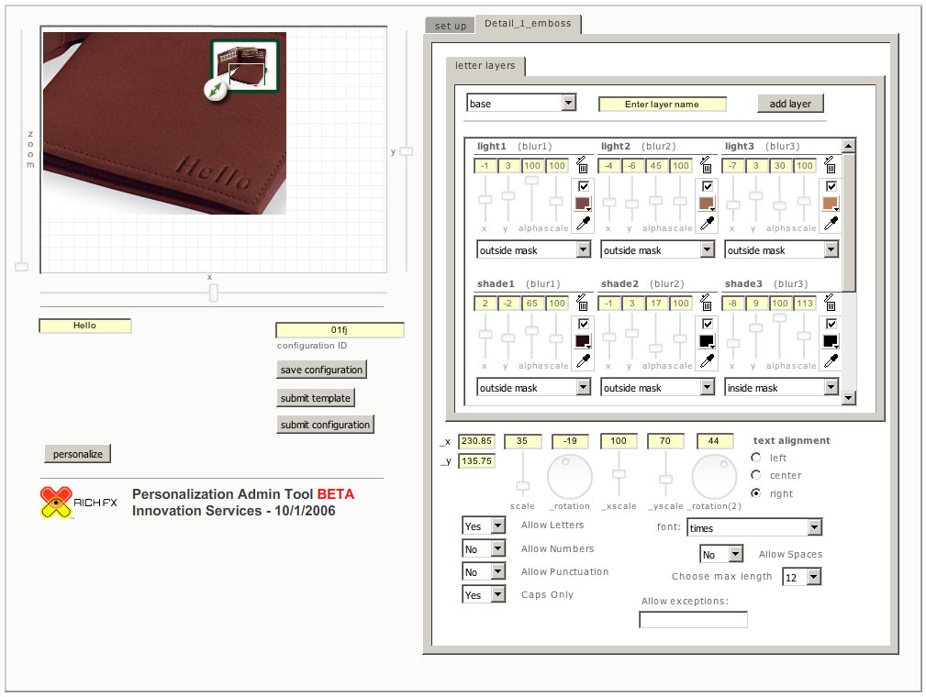926x697 pixels.
Task: Open the shade3 inside mask dropdown
Action: 782,388
